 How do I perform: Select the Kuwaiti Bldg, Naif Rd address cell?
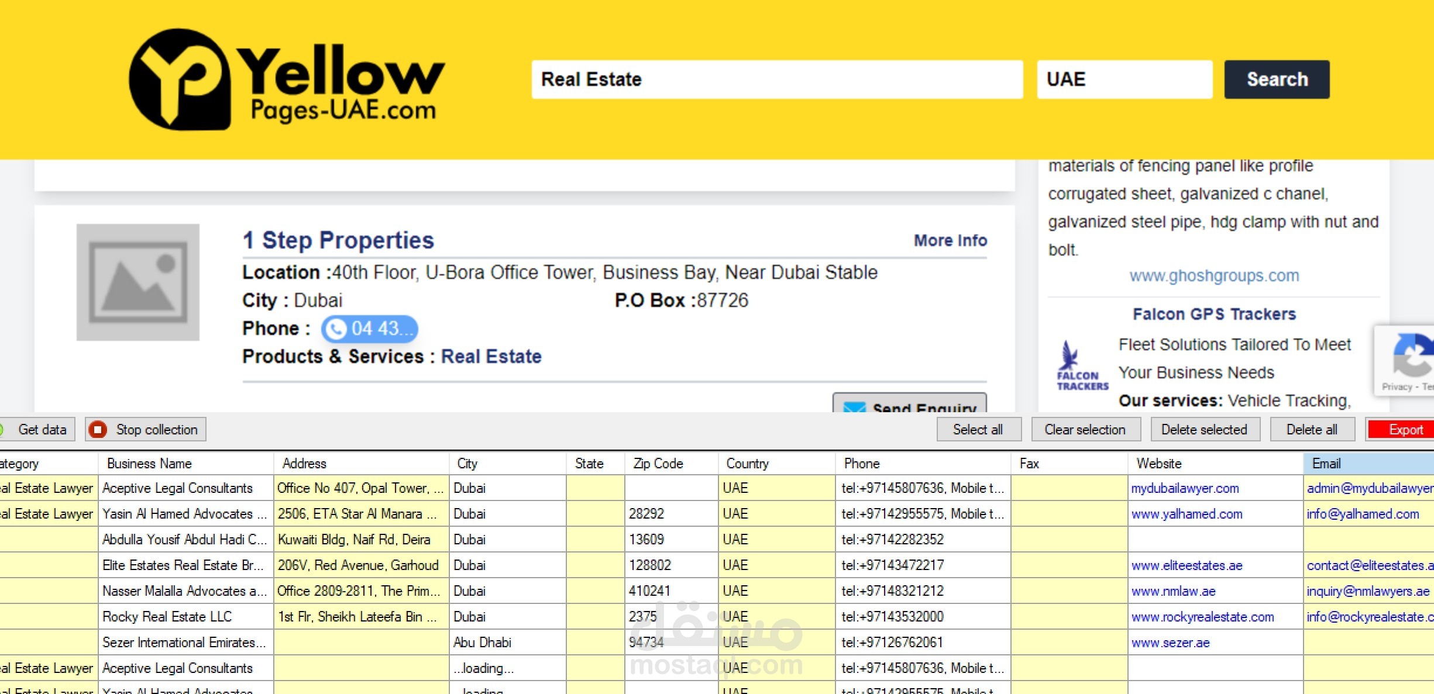362,540
